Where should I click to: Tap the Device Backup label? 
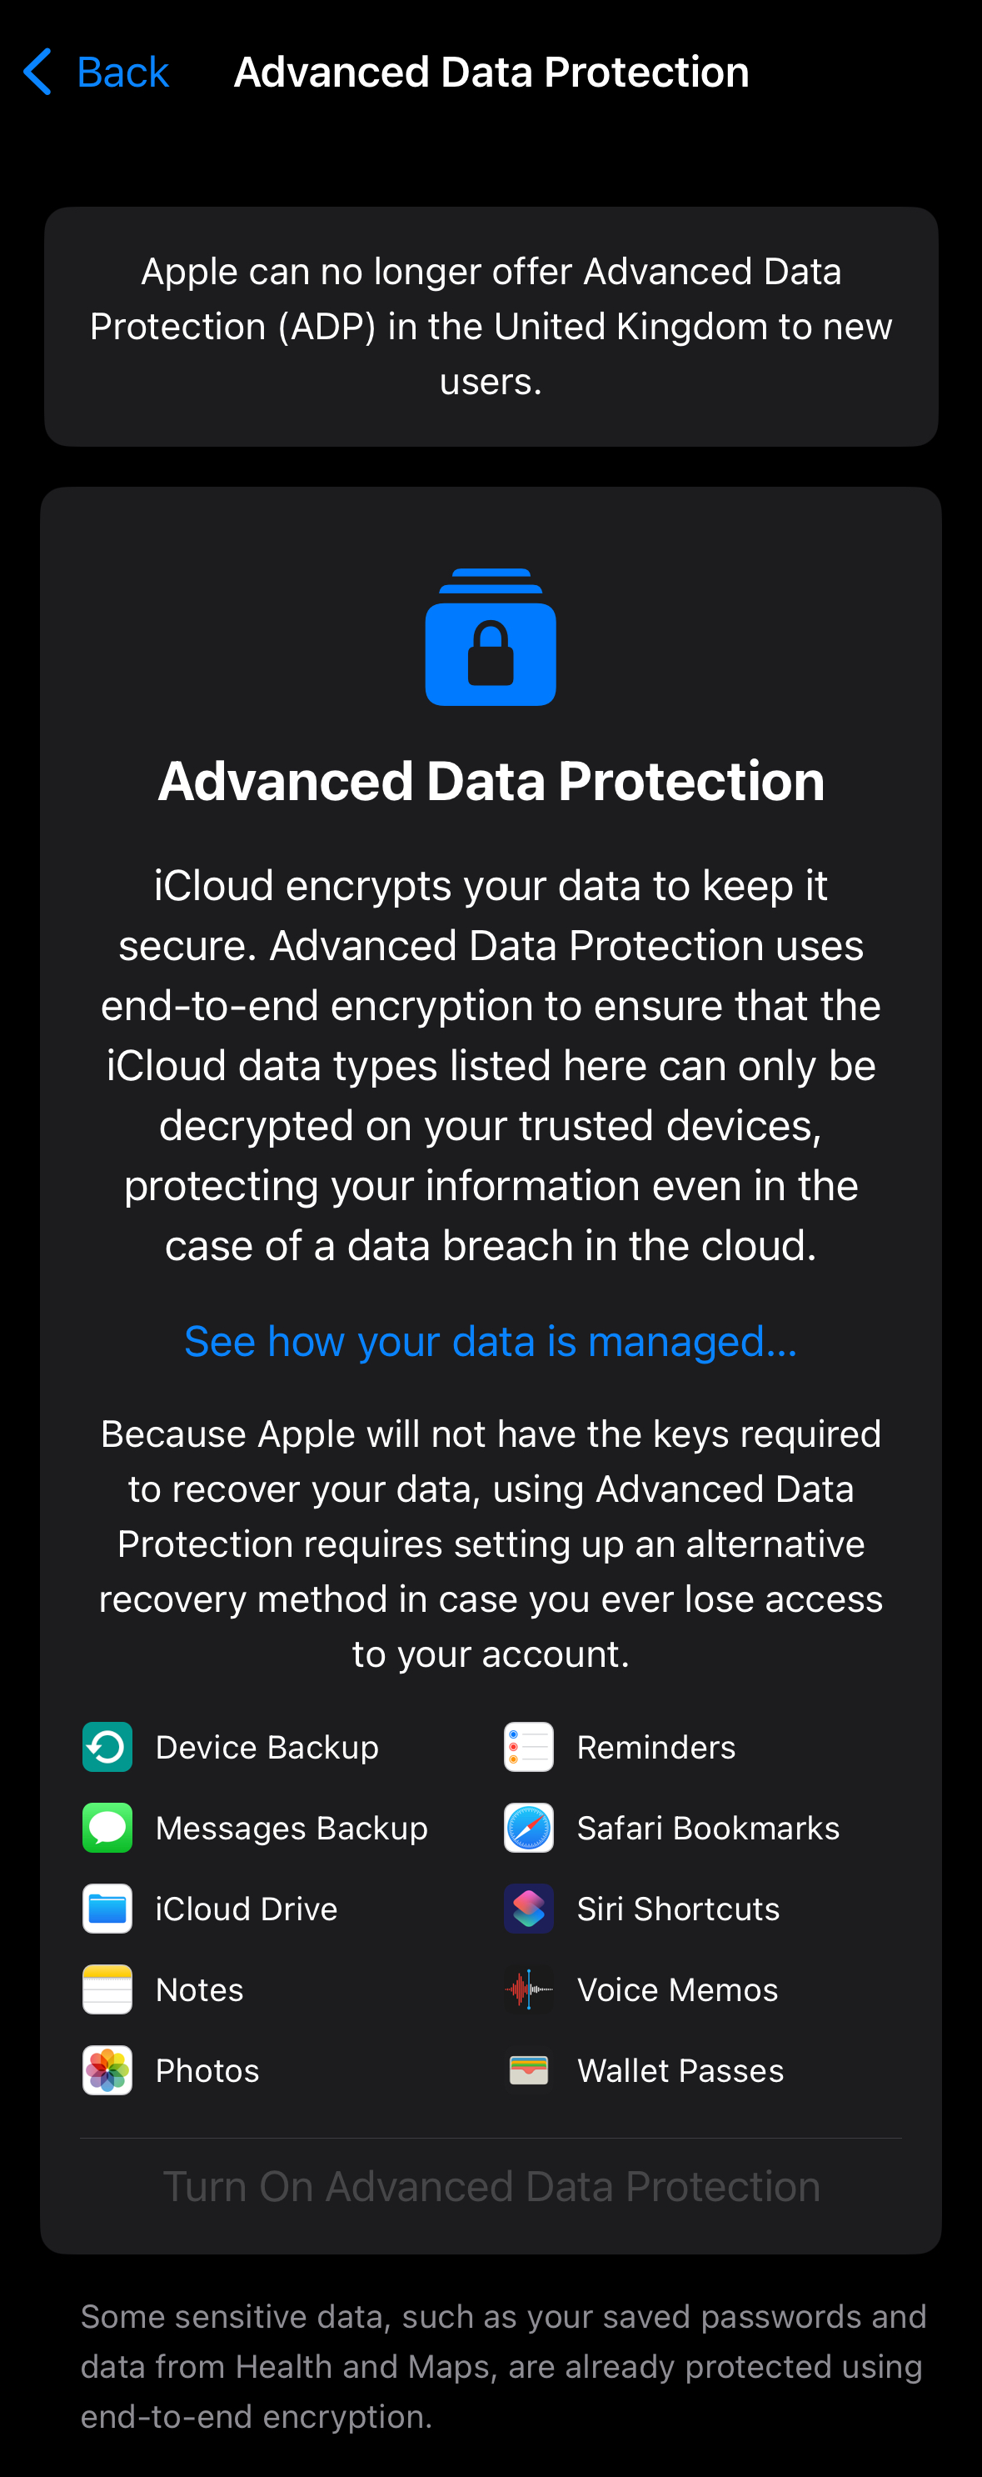[x=267, y=1746]
